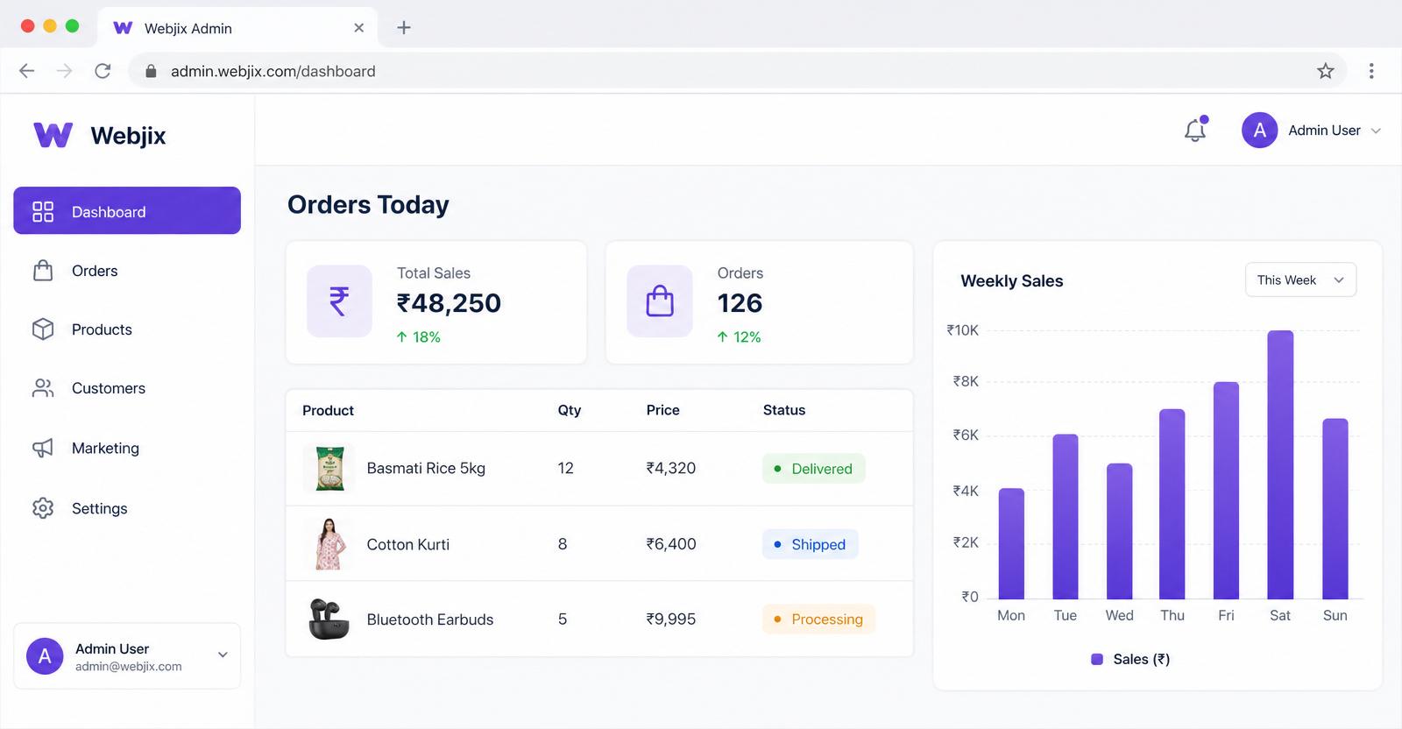Expand the header Admin User menu chevron
The height and width of the screenshot is (729, 1402).
[x=1376, y=131]
